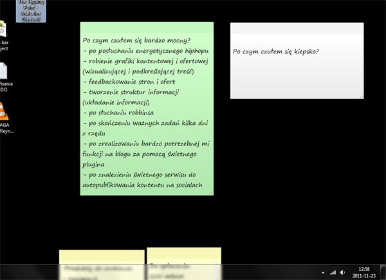Image resolution: width=386 pixels, height=280 pixels.
Task: Place cursor on 'po słuchaniu robbinsa' line
Action: (x=119, y=112)
